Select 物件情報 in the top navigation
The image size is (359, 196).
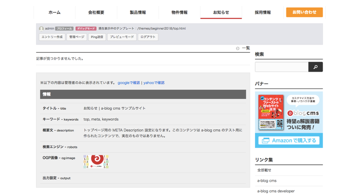179,12
